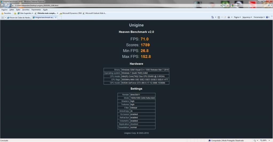The width and height of the screenshot is (273, 142).
Task: Click the page icon in the address bar
Action: pos(13,5)
